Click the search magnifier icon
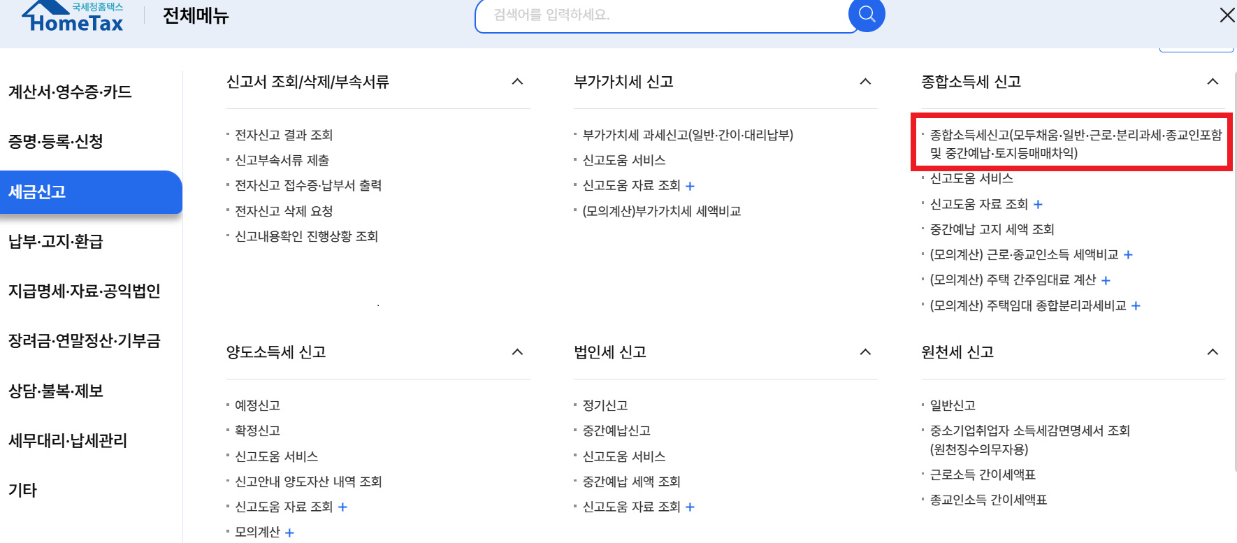The width and height of the screenshot is (1237, 543). click(x=866, y=15)
